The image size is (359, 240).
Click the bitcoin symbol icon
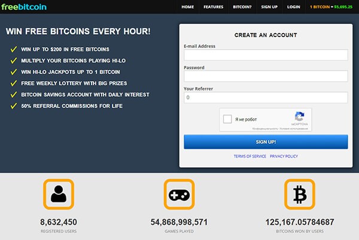pyautogui.click(x=300, y=194)
